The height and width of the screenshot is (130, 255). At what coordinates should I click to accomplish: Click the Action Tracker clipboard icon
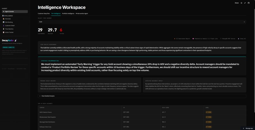coord(3,32)
